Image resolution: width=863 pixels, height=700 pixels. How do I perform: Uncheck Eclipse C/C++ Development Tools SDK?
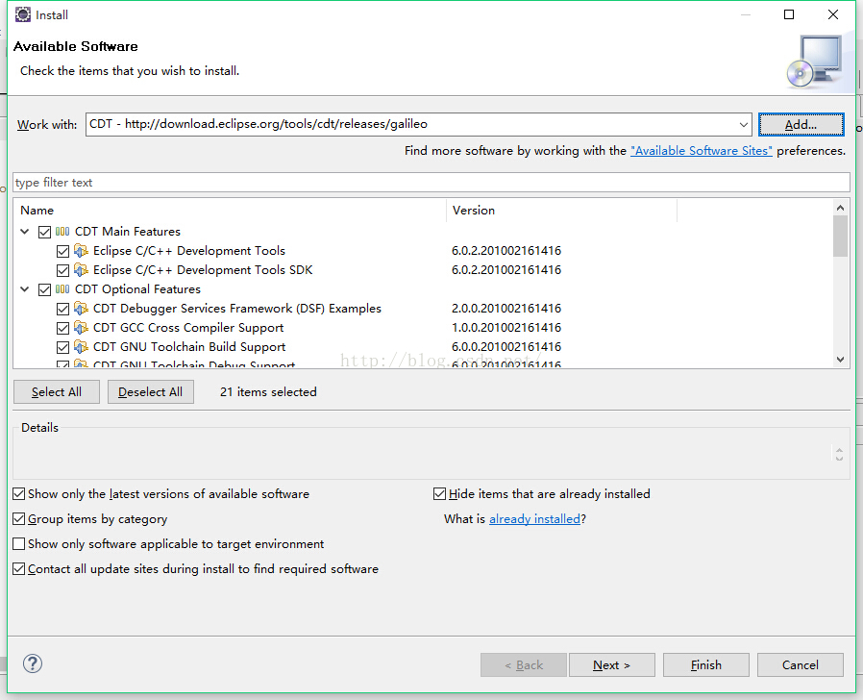(x=62, y=270)
